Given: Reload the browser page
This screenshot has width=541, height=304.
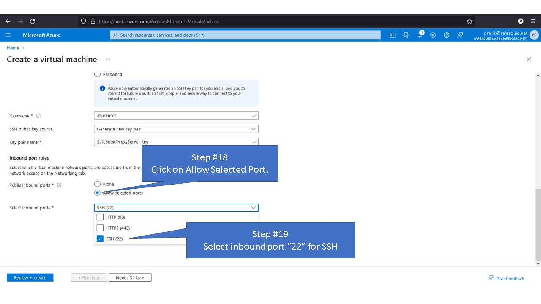Looking at the screenshot, I should [x=33, y=21].
